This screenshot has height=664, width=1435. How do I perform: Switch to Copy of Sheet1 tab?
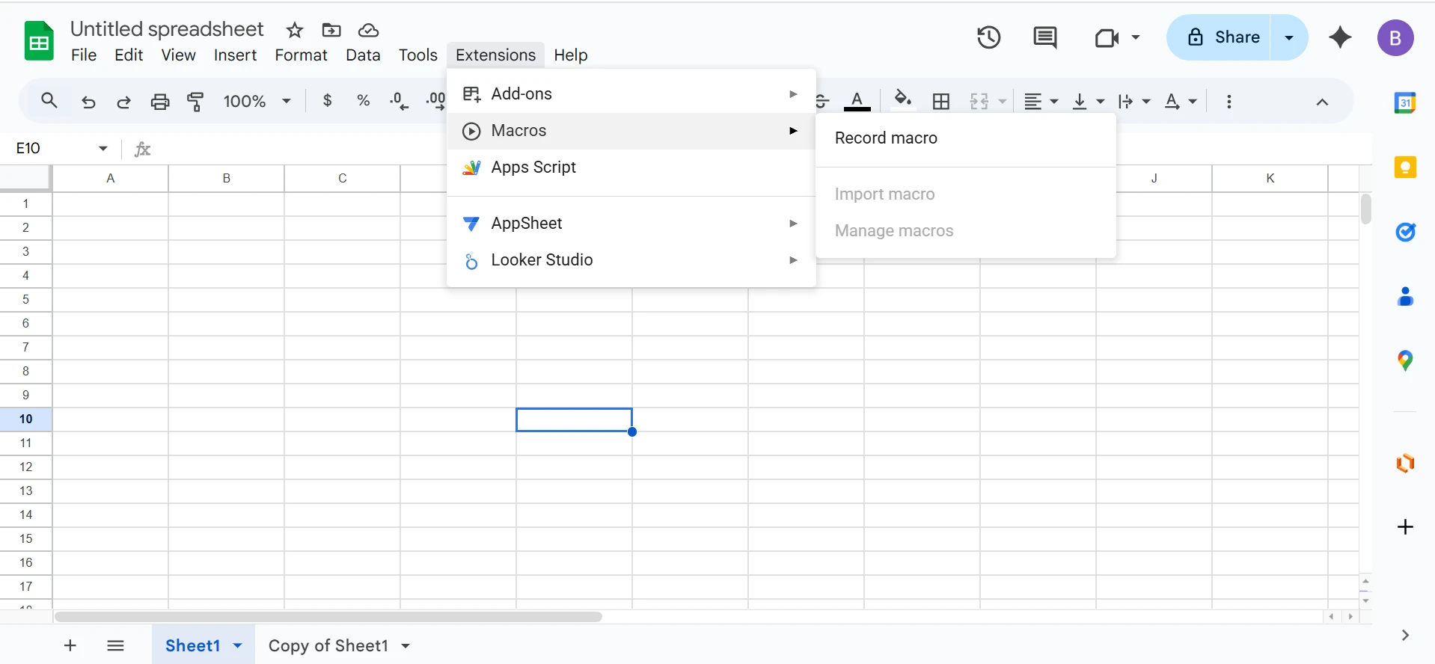(x=328, y=645)
